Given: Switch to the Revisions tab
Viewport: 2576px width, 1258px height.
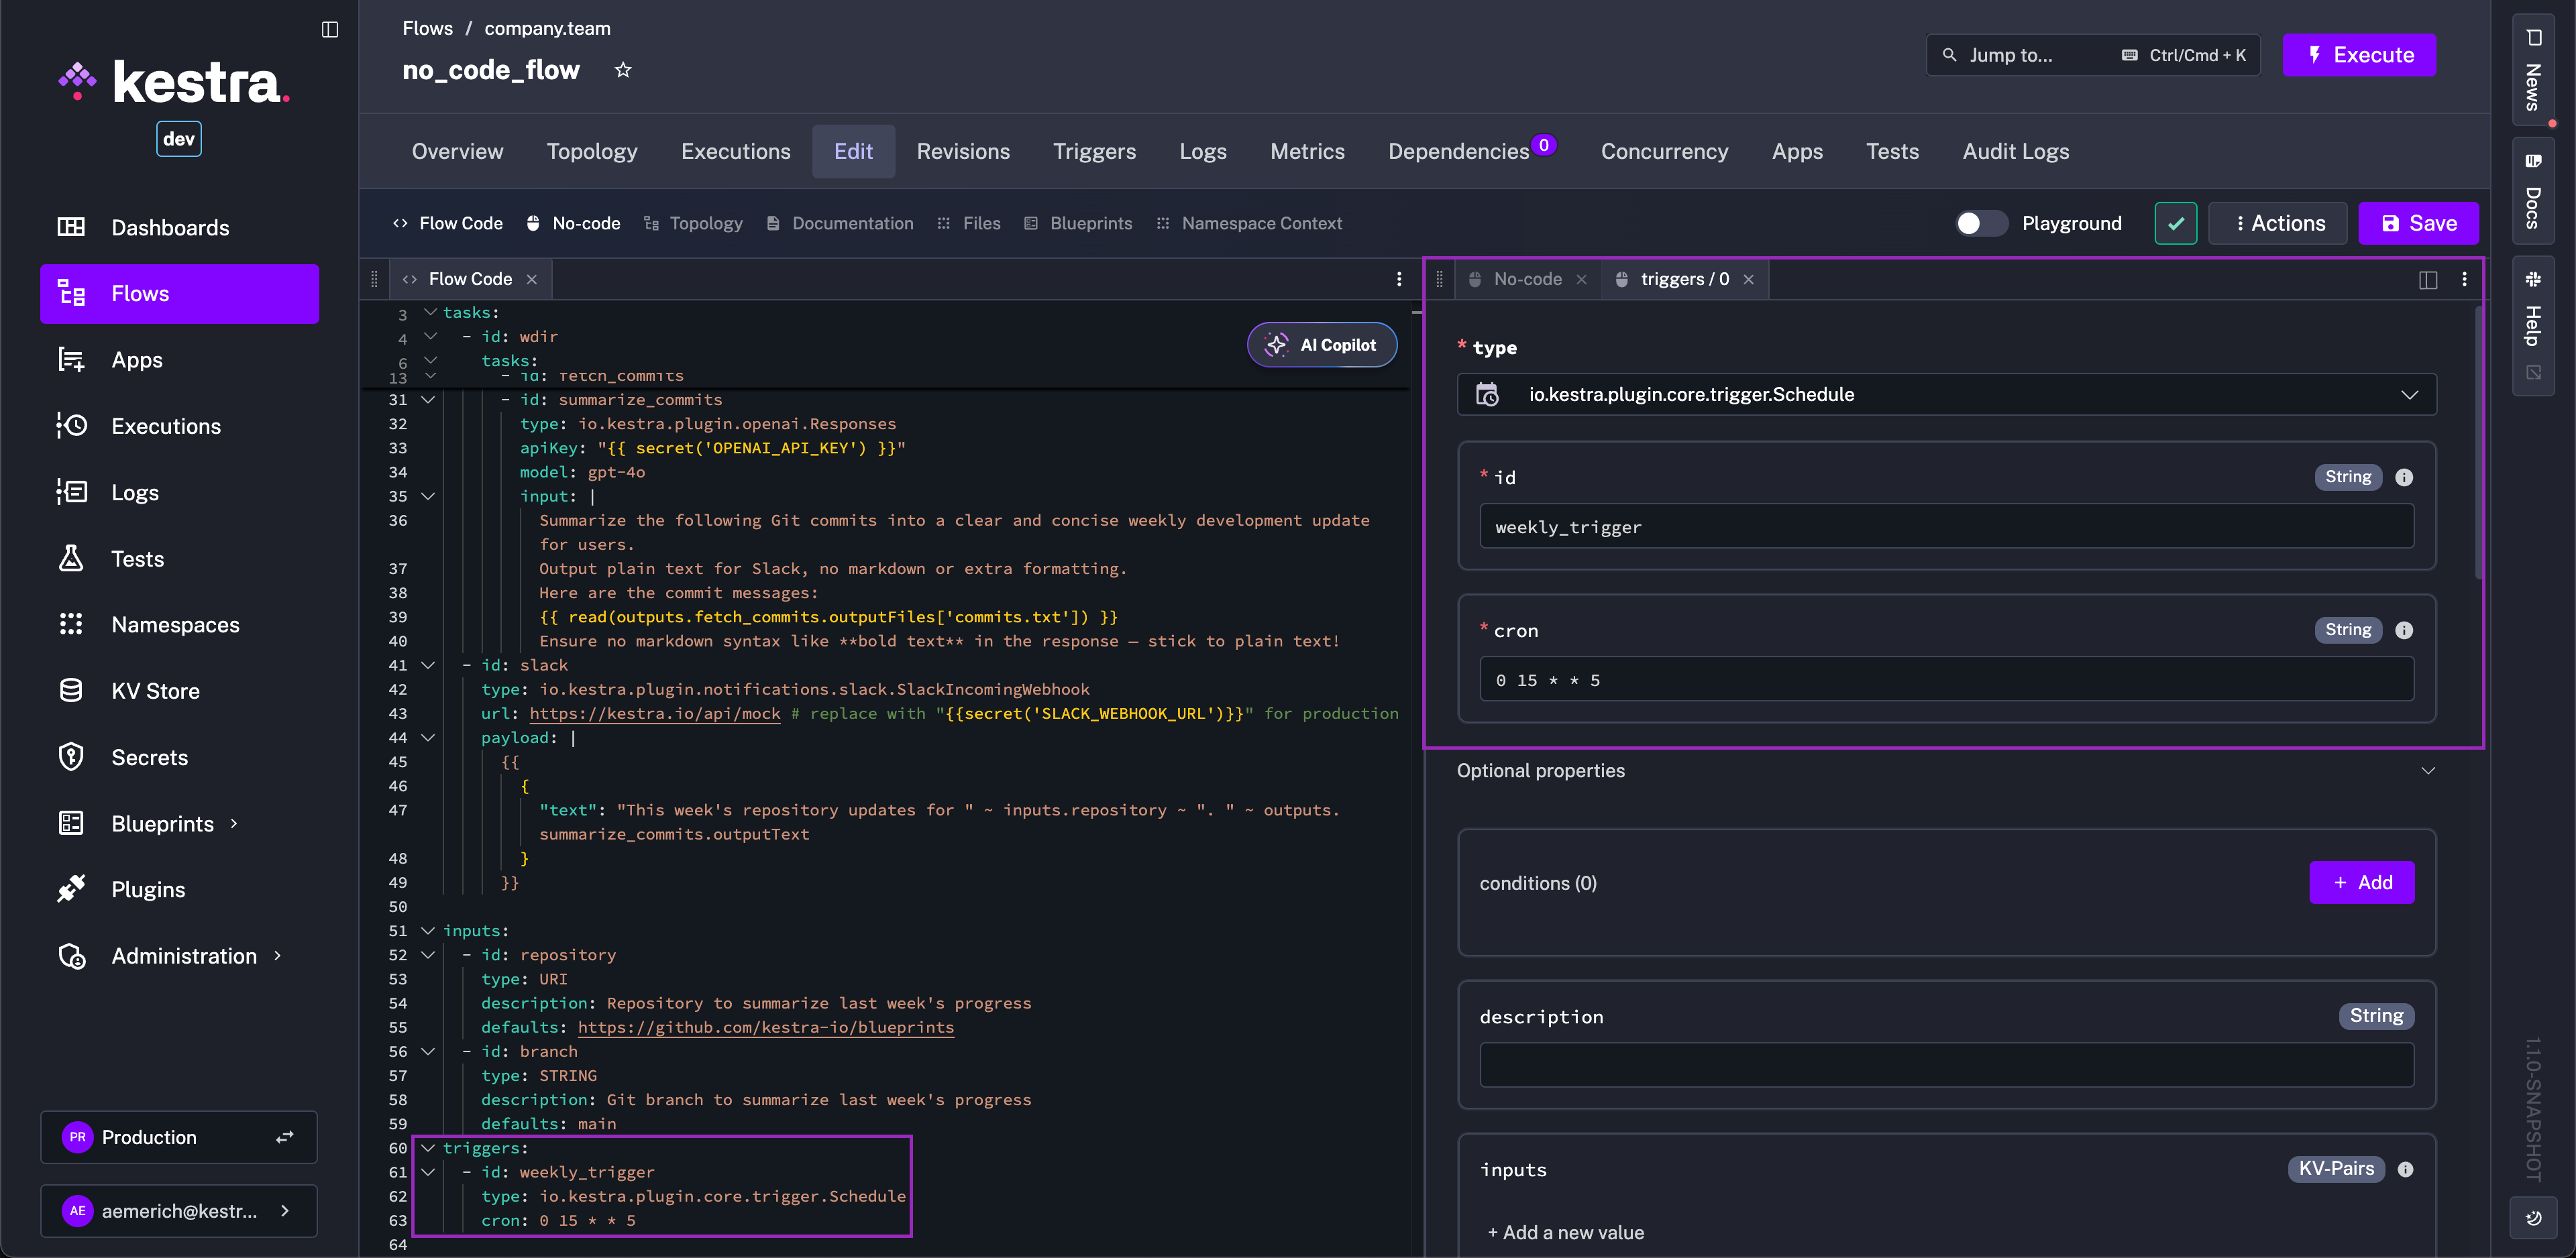Looking at the screenshot, I should (962, 151).
